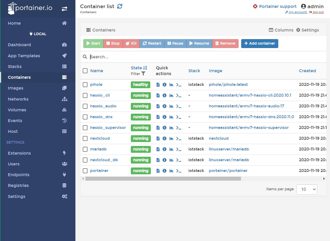Sort containers by Name column
This screenshot has height=241, width=330.
(97, 71)
